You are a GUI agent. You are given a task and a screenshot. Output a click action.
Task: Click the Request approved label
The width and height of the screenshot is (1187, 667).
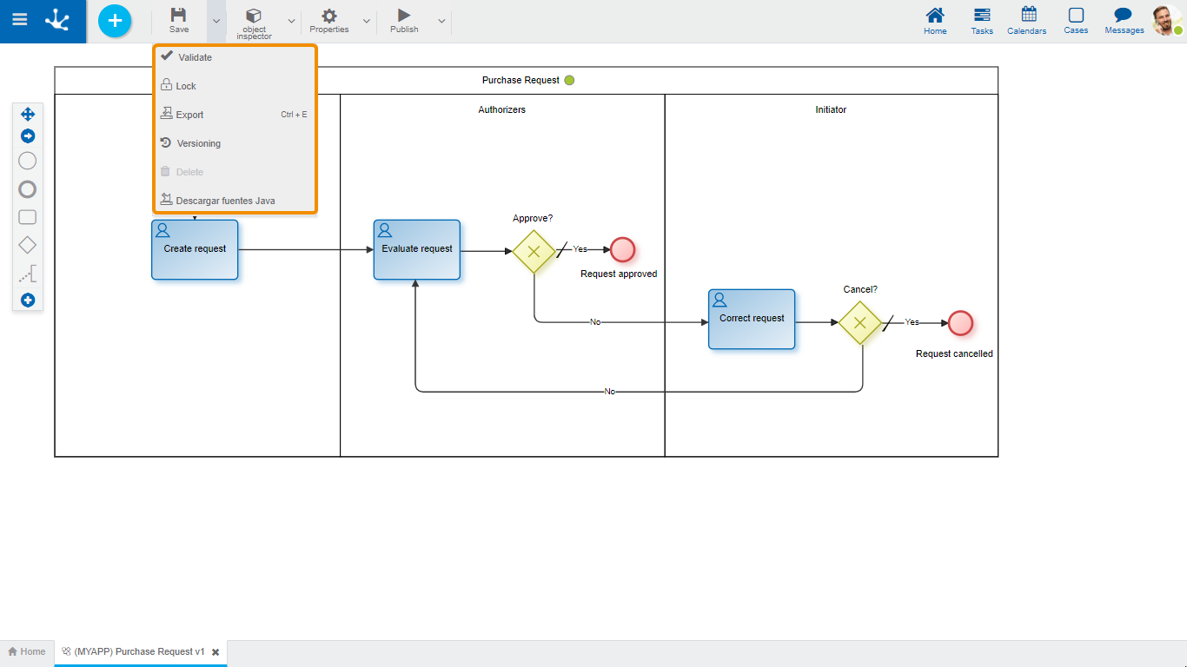click(619, 274)
